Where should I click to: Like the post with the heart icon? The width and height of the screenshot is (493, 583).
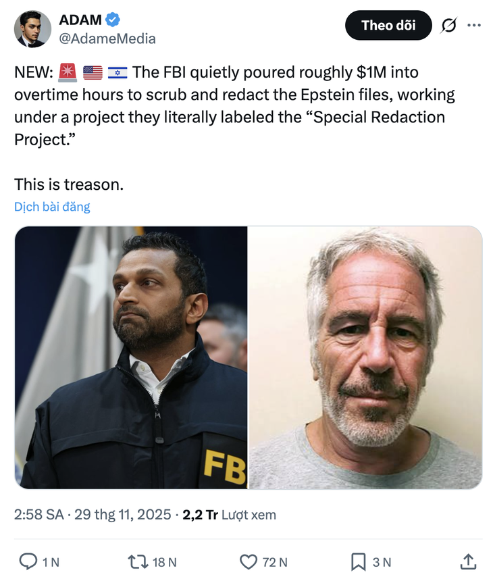(249, 561)
